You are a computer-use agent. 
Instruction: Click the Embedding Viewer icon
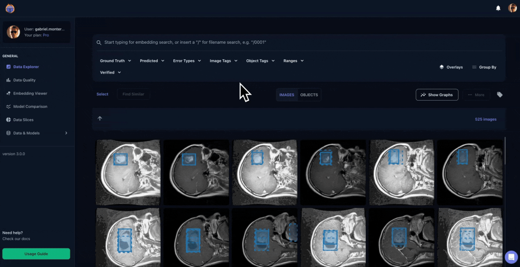(9, 93)
